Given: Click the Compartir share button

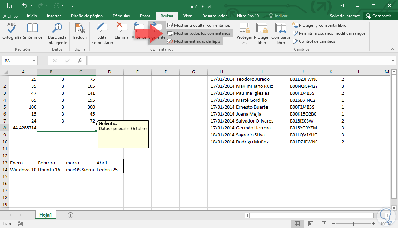Looking at the screenshot, I should 378,16.
